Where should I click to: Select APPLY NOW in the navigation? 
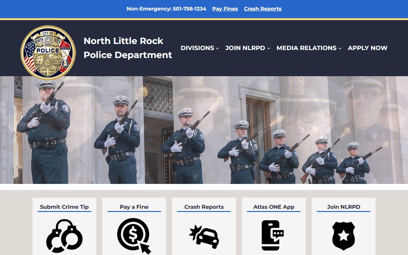(x=368, y=48)
